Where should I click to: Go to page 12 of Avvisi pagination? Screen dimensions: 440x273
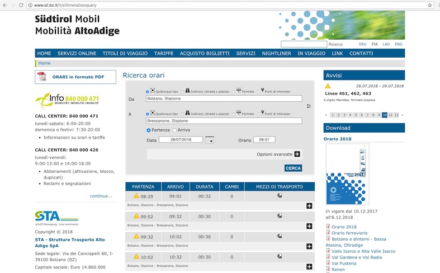pos(396,115)
